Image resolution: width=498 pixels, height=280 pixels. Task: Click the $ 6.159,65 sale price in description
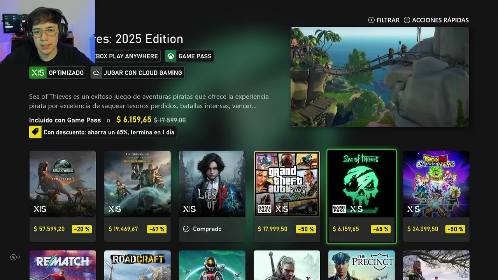point(134,120)
